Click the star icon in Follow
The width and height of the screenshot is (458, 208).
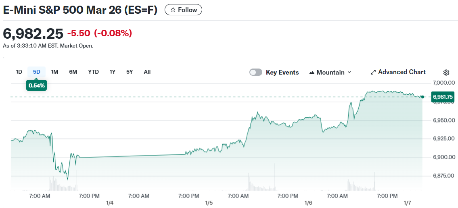pyautogui.click(x=173, y=10)
